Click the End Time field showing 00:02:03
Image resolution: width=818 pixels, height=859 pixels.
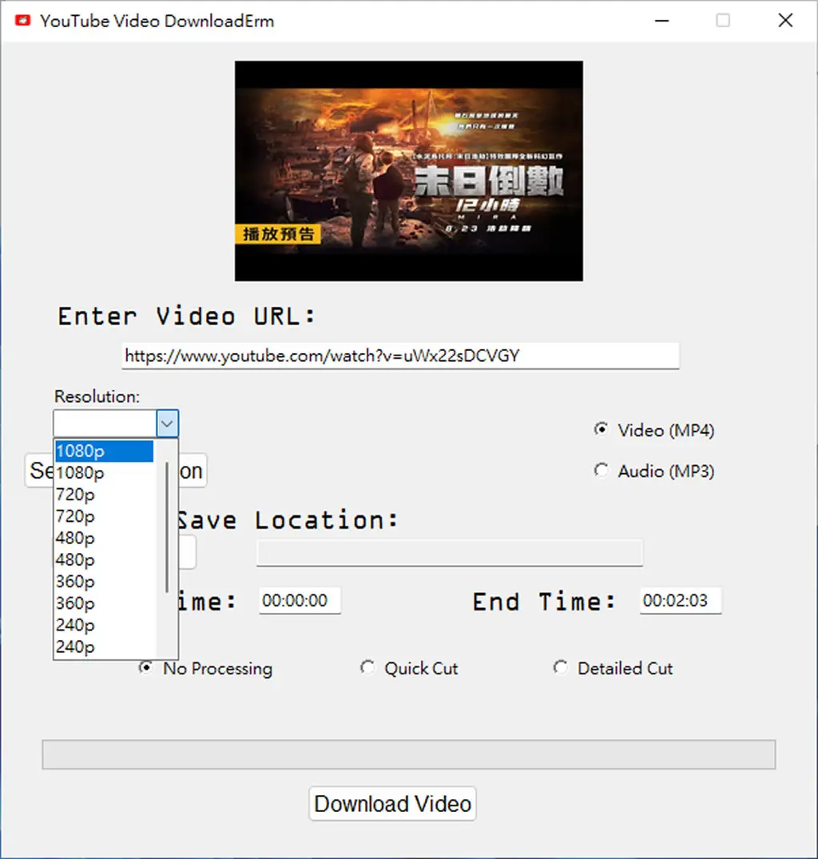[x=681, y=600]
